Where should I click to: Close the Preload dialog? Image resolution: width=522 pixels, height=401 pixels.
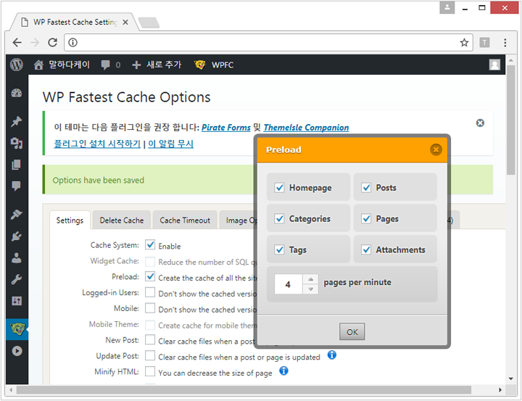[436, 149]
